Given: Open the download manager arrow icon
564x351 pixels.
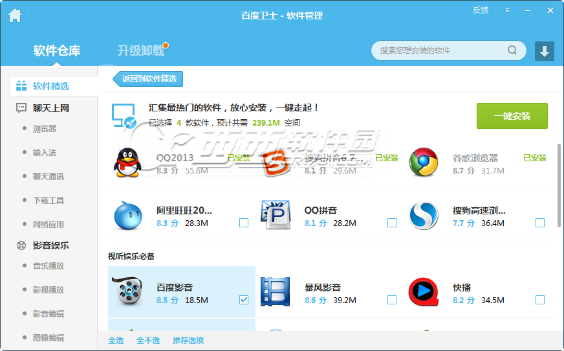Looking at the screenshot, I should point(544,51).
